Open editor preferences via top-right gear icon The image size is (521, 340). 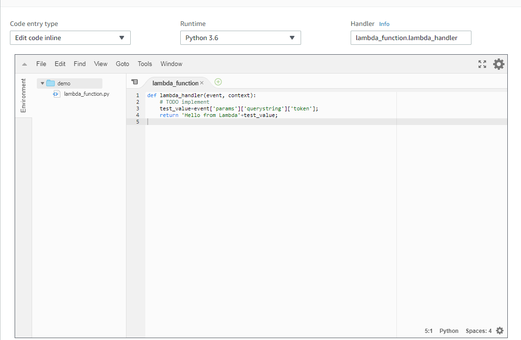[x=498, y=64]
